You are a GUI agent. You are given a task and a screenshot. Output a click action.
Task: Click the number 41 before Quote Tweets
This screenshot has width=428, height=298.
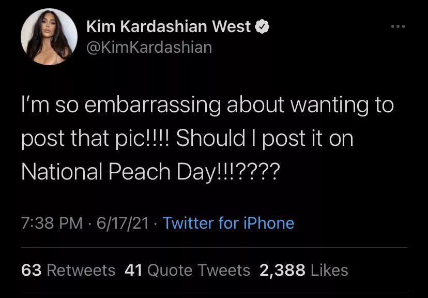click(x=134, y=270)
